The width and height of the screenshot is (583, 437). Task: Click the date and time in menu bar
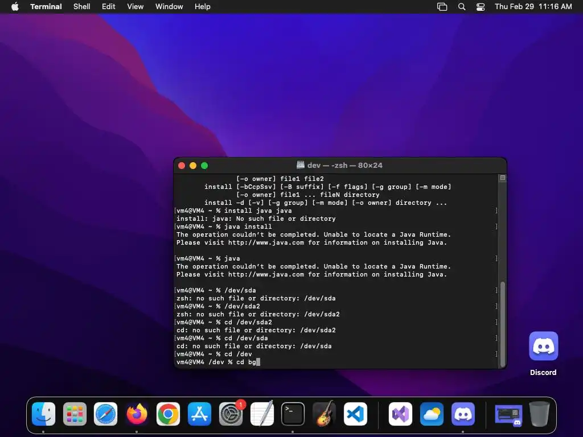[533, 6]
